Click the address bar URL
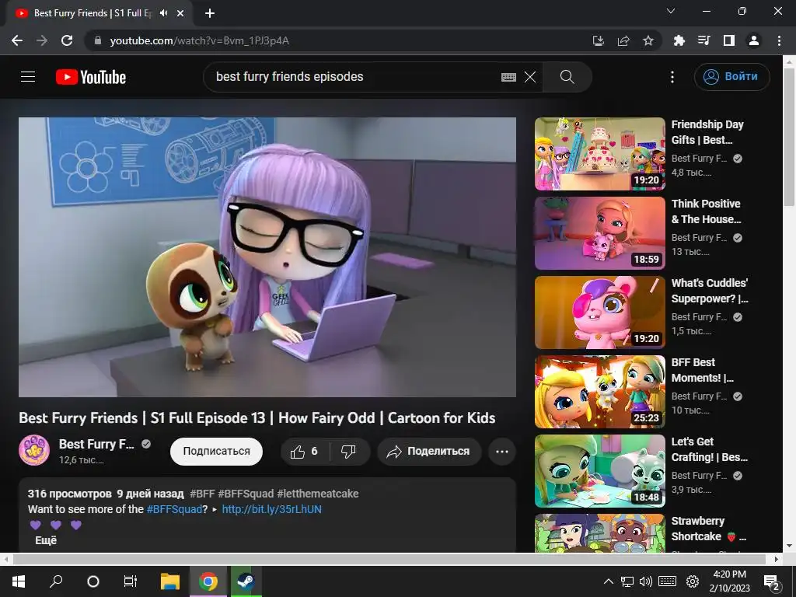The height and width of the screenshot is (597, 796). click(200, 40)
